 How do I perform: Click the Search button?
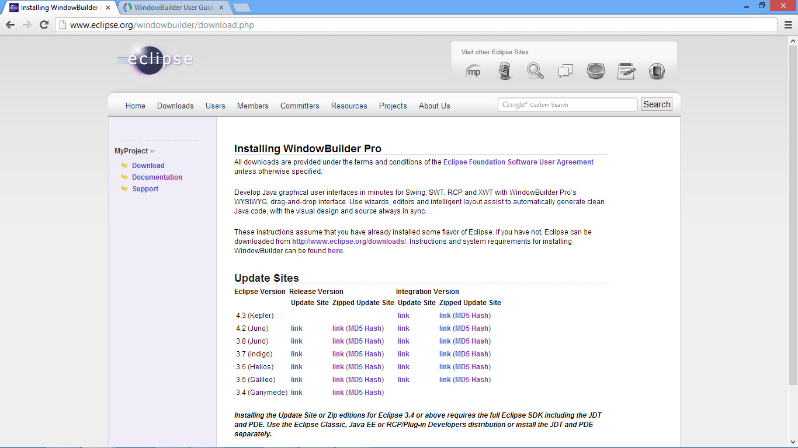(x=657, y=104)
